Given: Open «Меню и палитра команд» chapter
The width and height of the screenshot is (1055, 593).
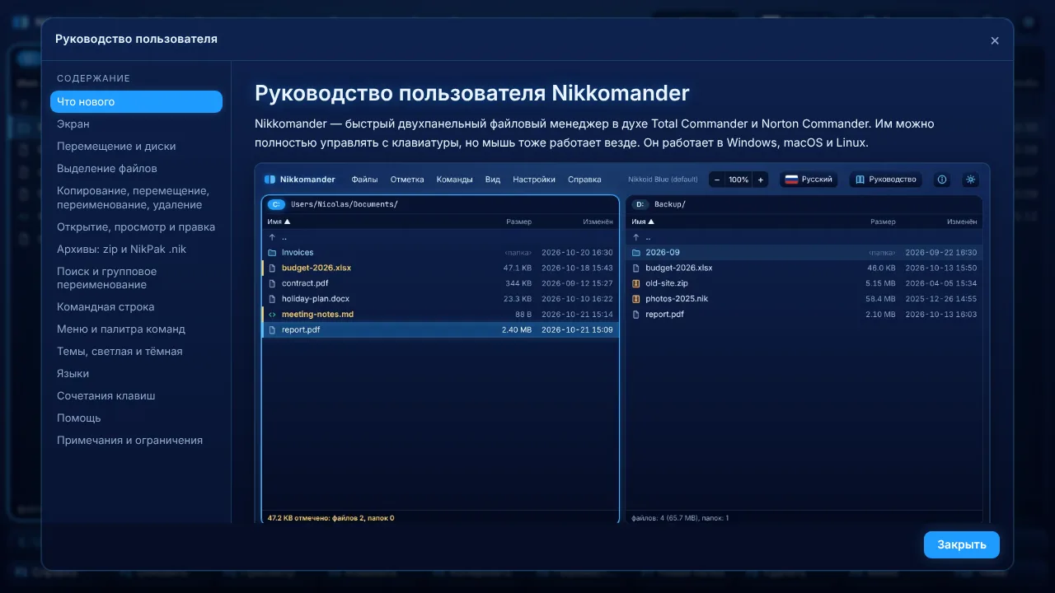Looking at the screenshot, I should pos(136,329).
